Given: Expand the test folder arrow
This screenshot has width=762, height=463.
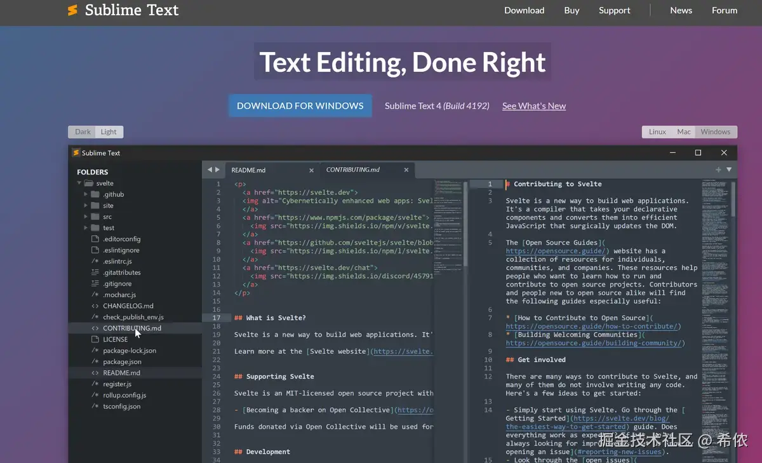Looking at the screenshot, I should (x=86, y=228).
